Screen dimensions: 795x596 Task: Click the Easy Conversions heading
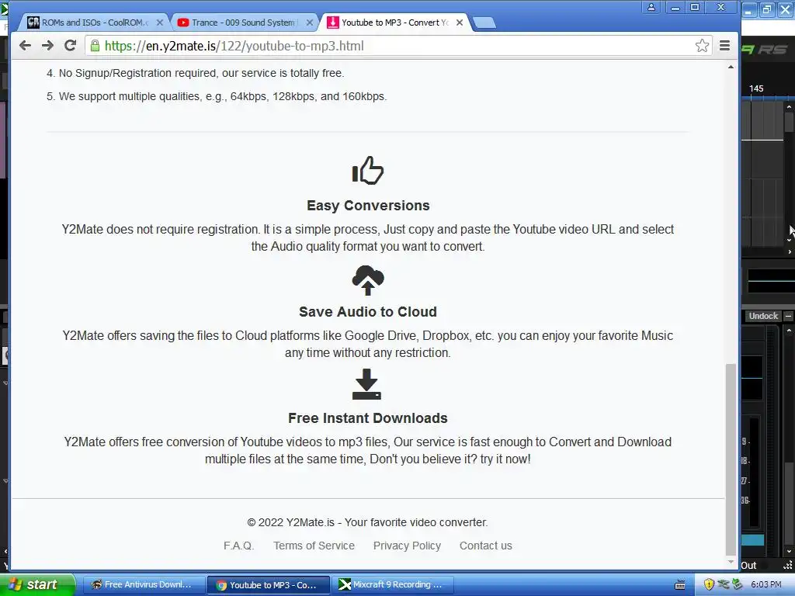(368, 205)
